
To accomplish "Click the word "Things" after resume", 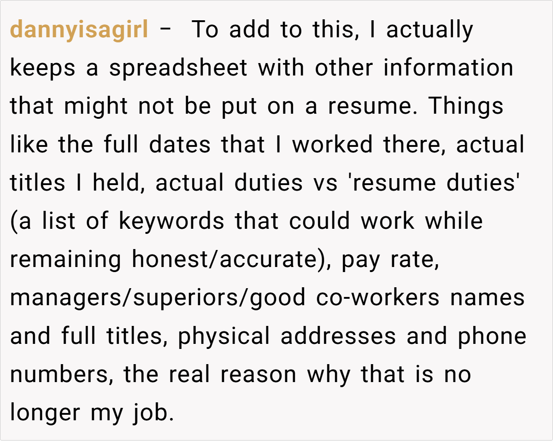I will coord(466,106).
